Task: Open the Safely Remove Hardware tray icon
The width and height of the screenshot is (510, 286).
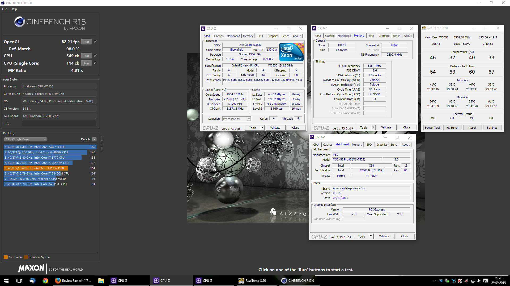Action: 447,281
